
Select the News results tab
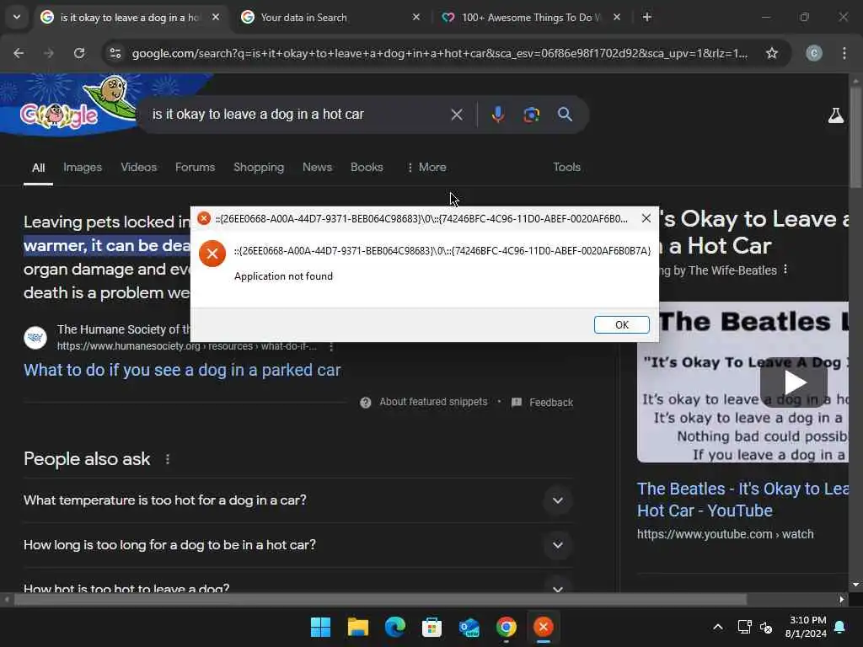[x=317, y=168]
